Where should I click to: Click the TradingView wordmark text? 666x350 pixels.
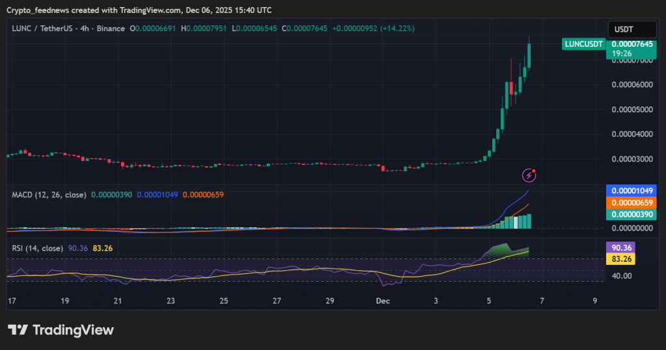(x=73, y=330)
